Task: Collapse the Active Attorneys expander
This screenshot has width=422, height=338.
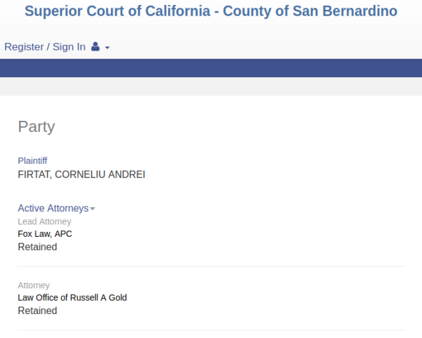Action: point(56,208)
